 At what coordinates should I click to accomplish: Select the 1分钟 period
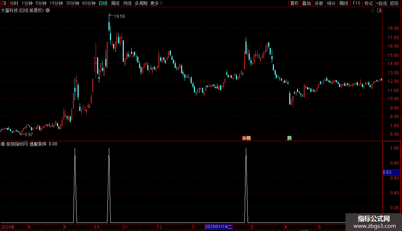[27, 3]
